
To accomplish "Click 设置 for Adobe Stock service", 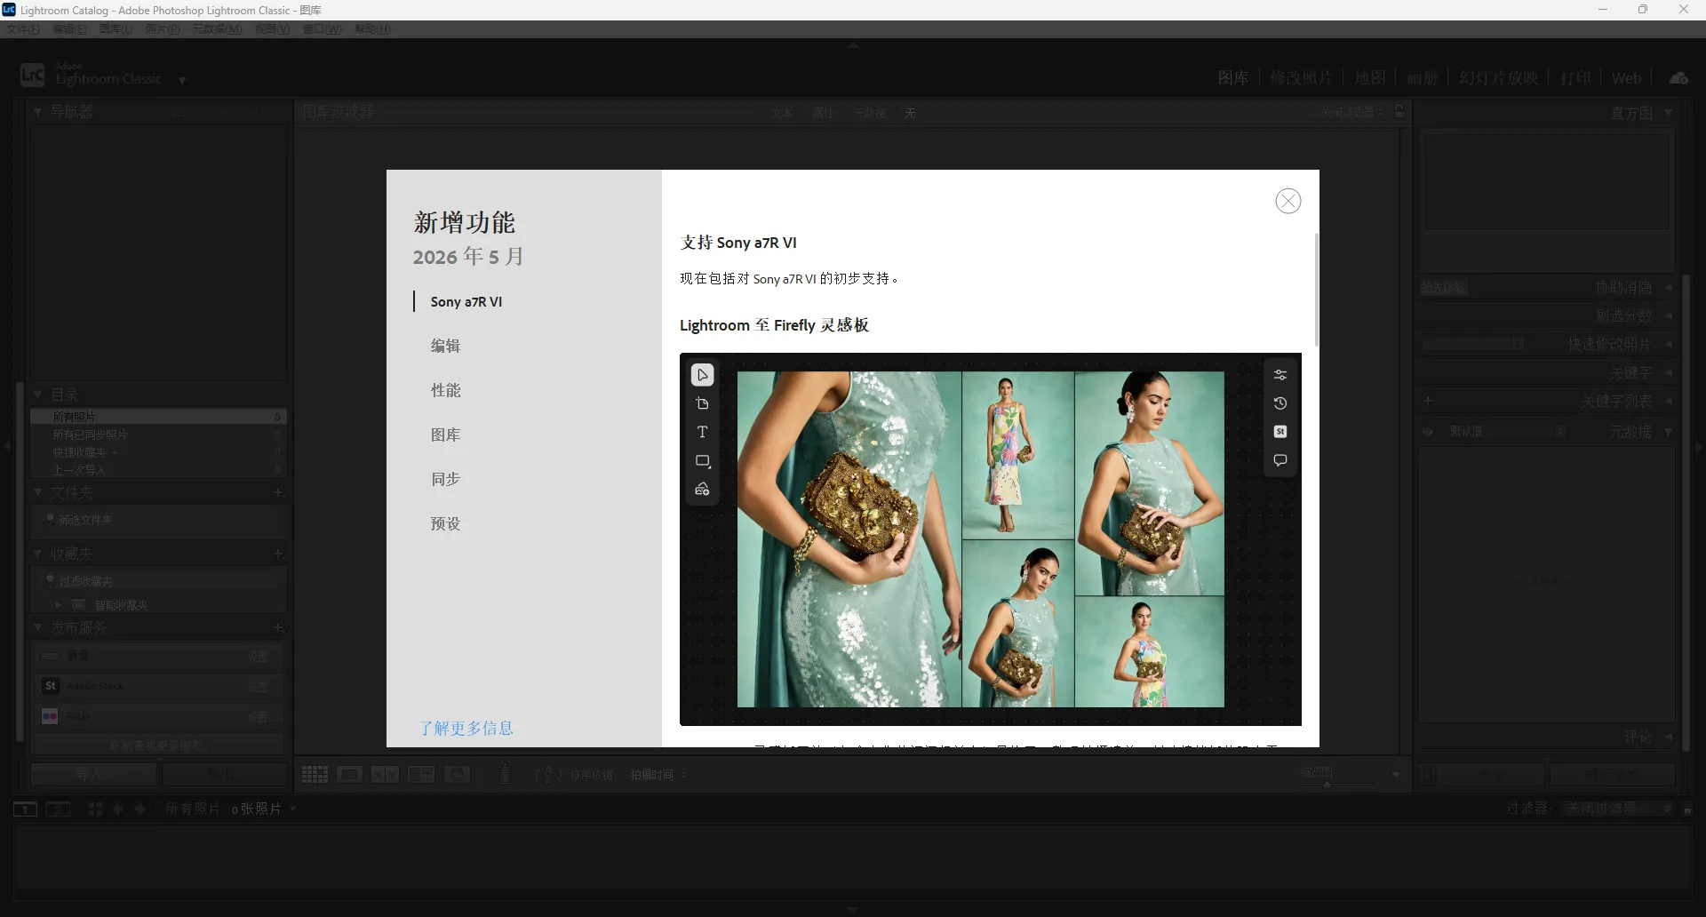I will 259,686.
